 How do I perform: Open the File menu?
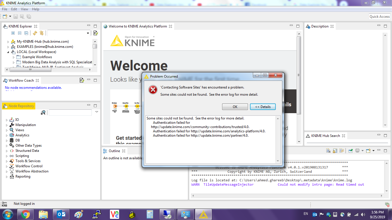5,9
